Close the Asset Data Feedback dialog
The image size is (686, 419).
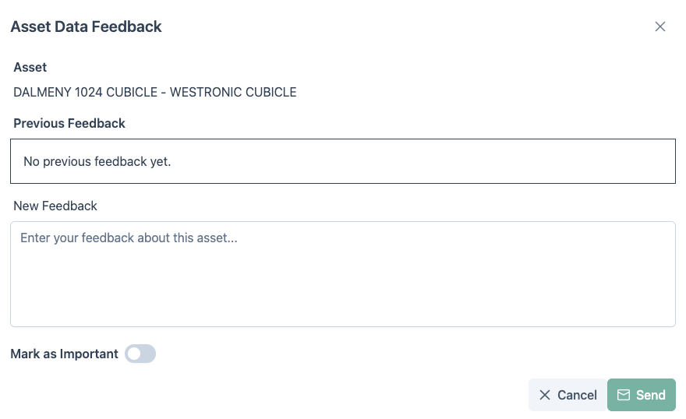pyautogui.click(x=660, y=26)
